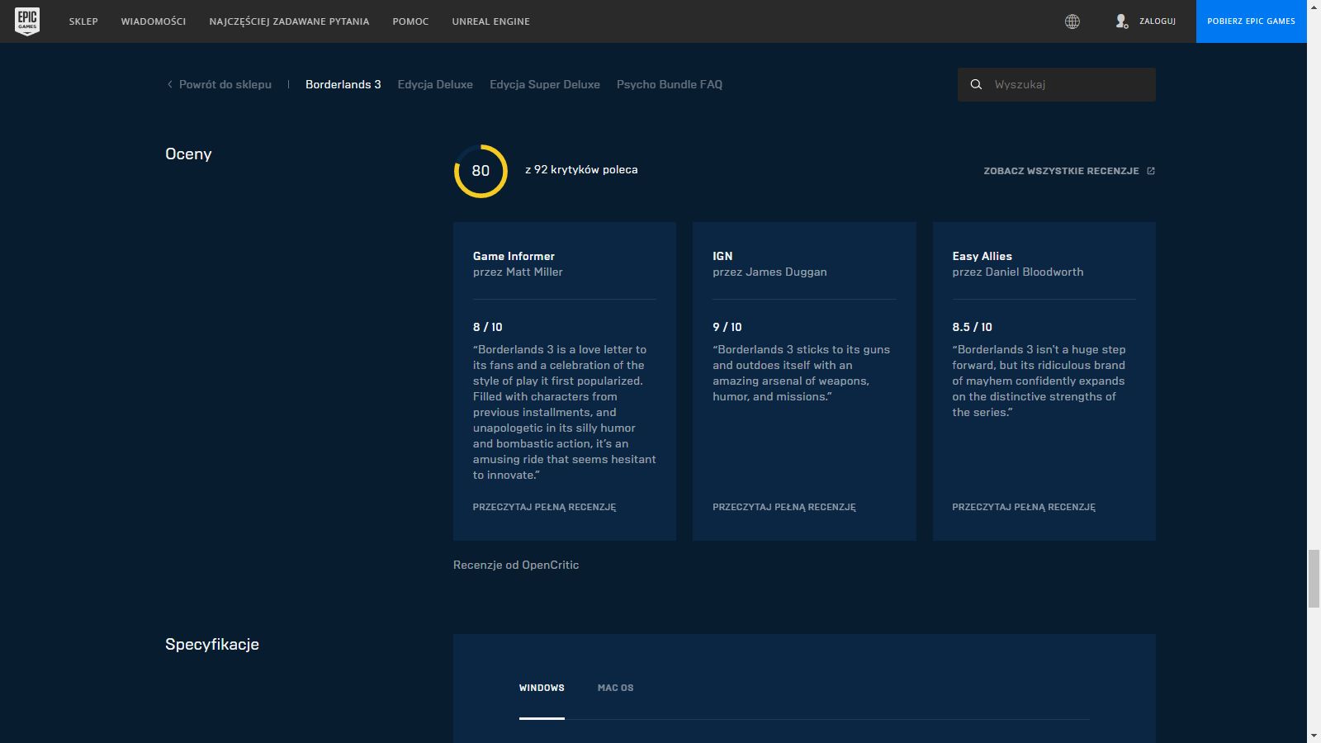Click 'Recenzje od OpenCritic' text

coord(516,565)
